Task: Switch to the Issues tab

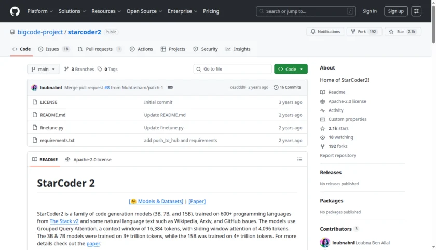Action: pyautogui.click(x=53, y=49)
